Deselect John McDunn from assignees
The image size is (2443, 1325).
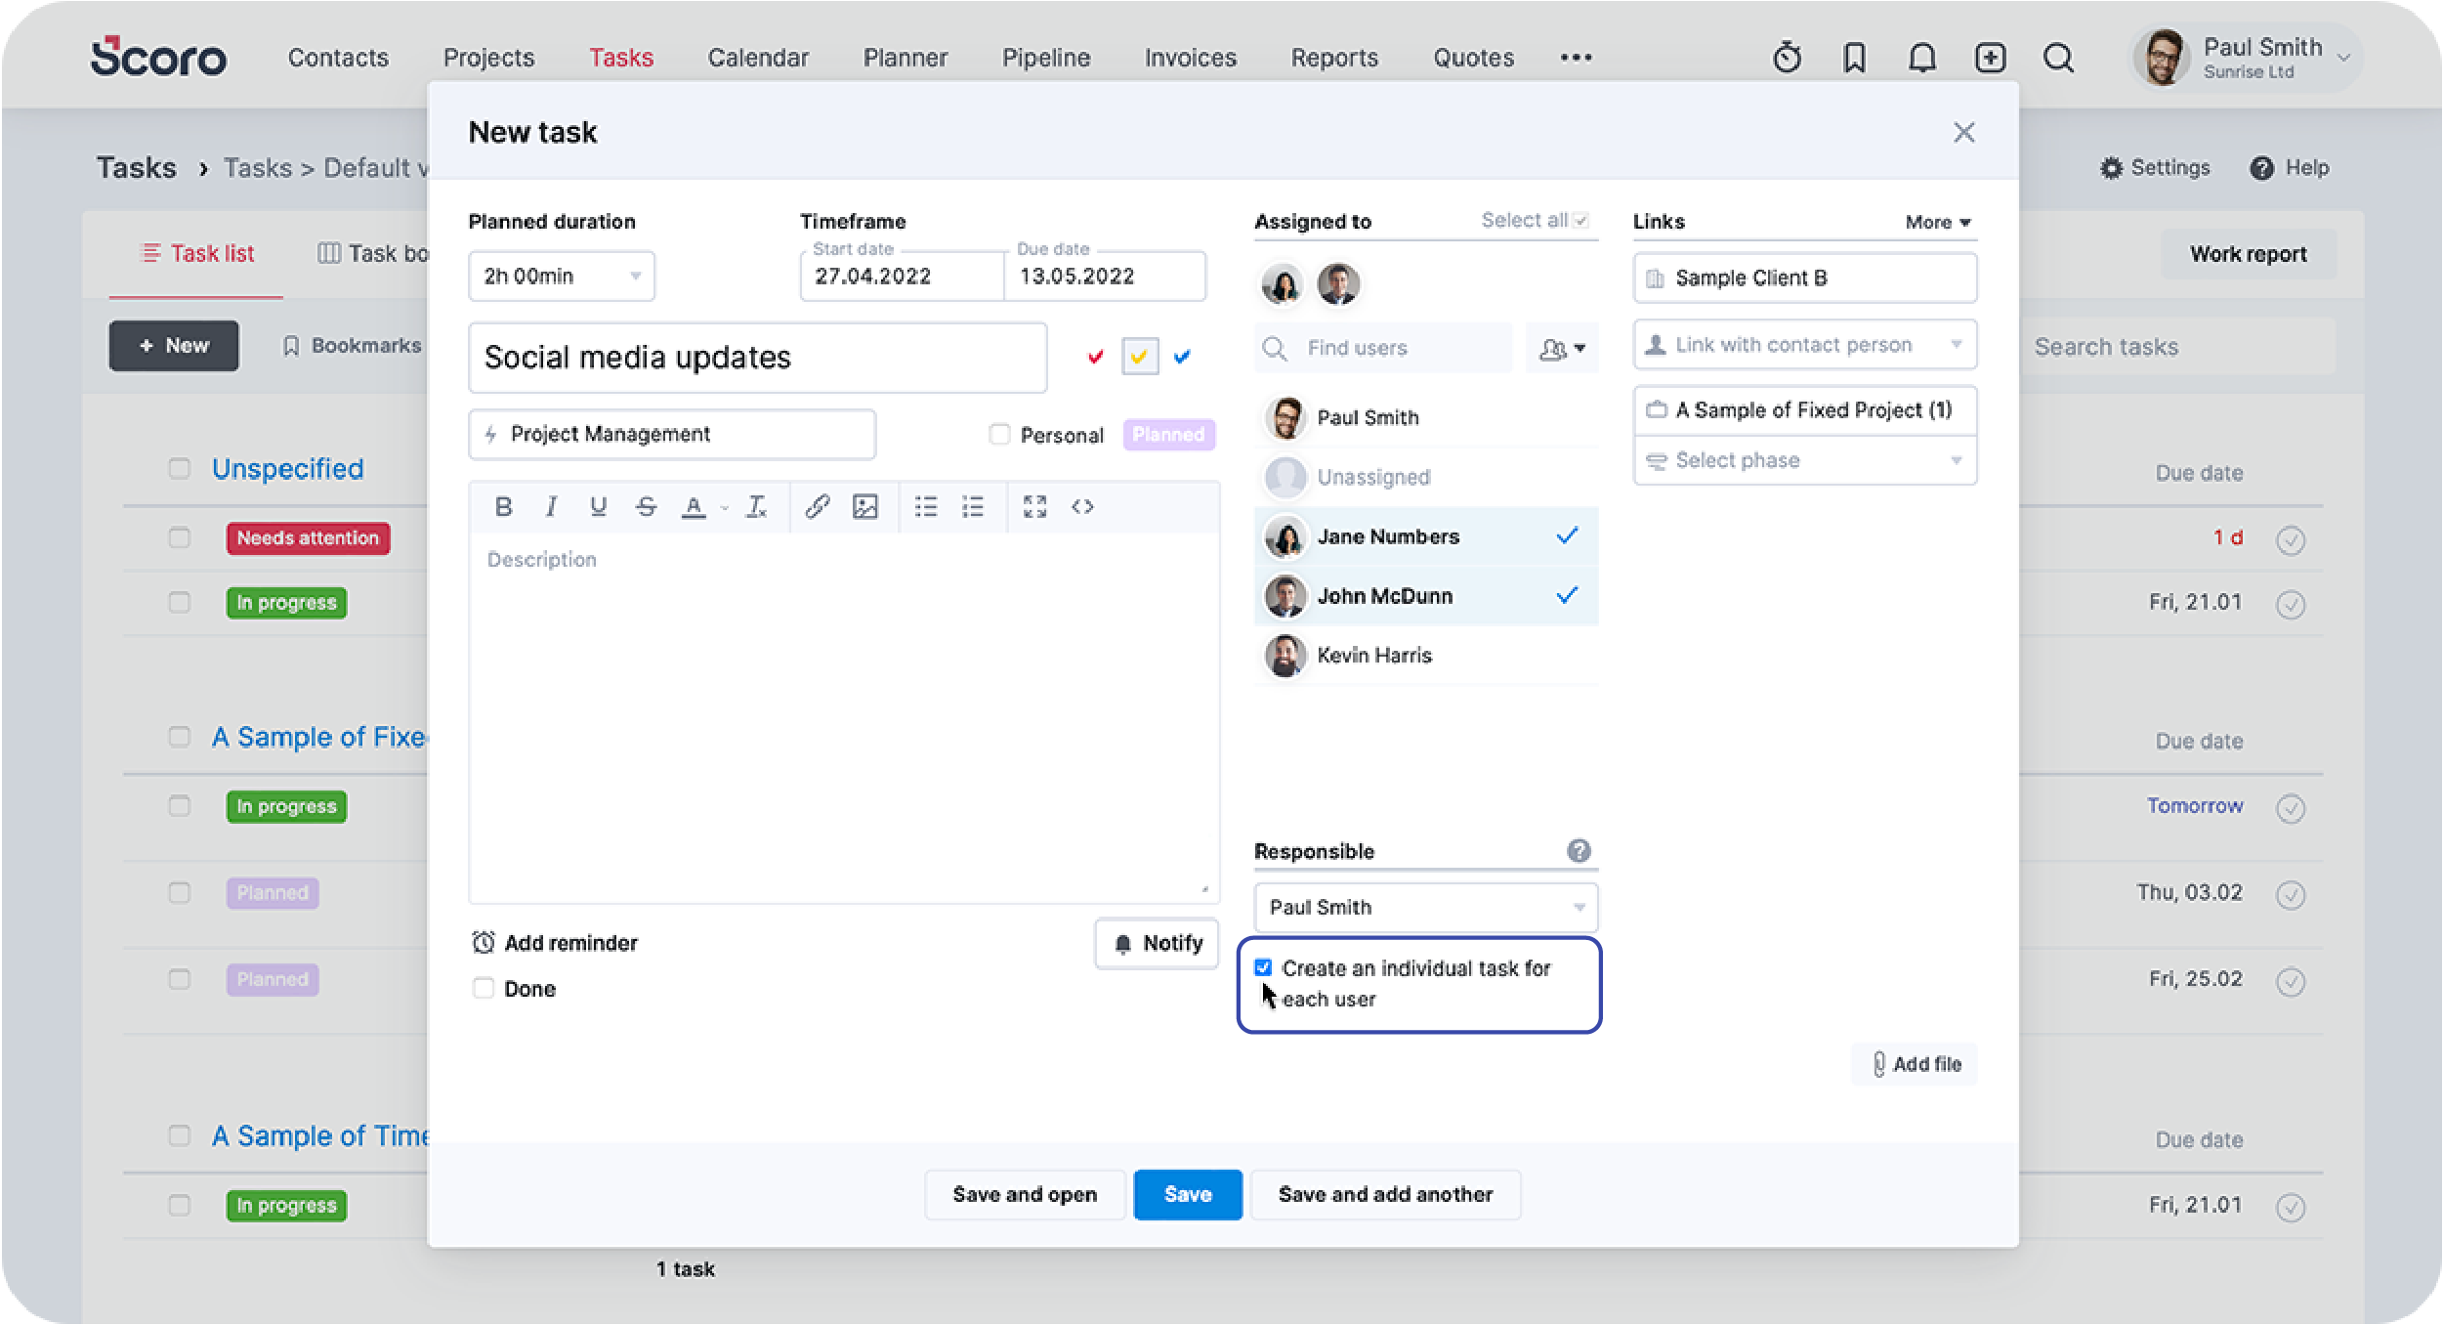point(1567,595)
